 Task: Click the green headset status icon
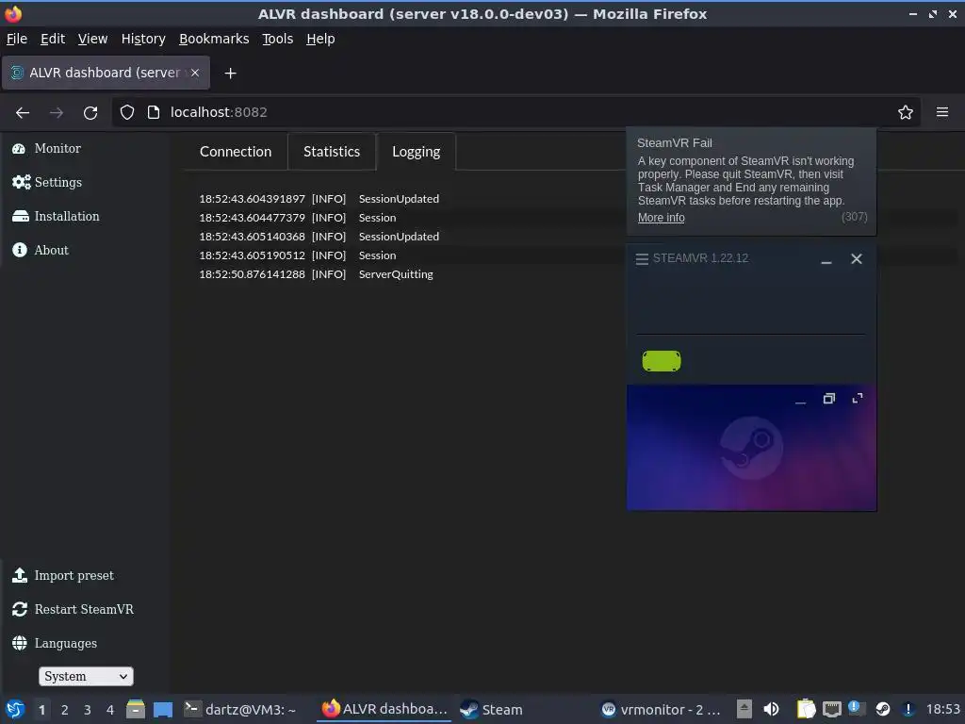click(x=662, y=361)
